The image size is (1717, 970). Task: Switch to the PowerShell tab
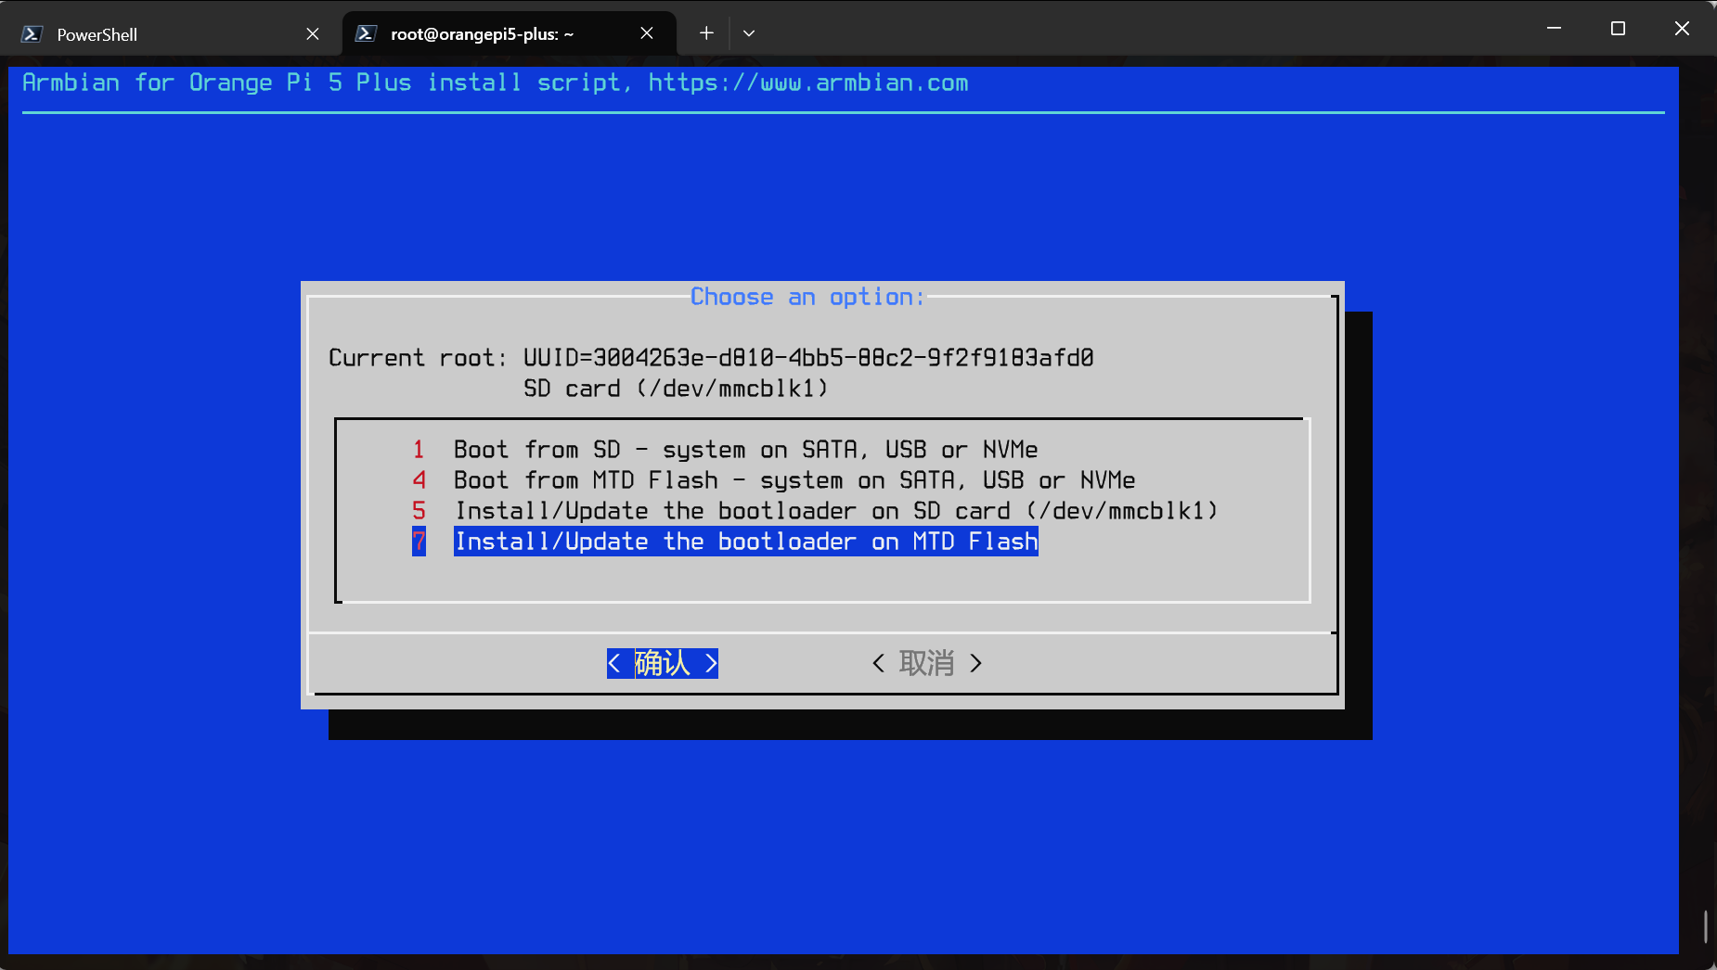[172, 34]
